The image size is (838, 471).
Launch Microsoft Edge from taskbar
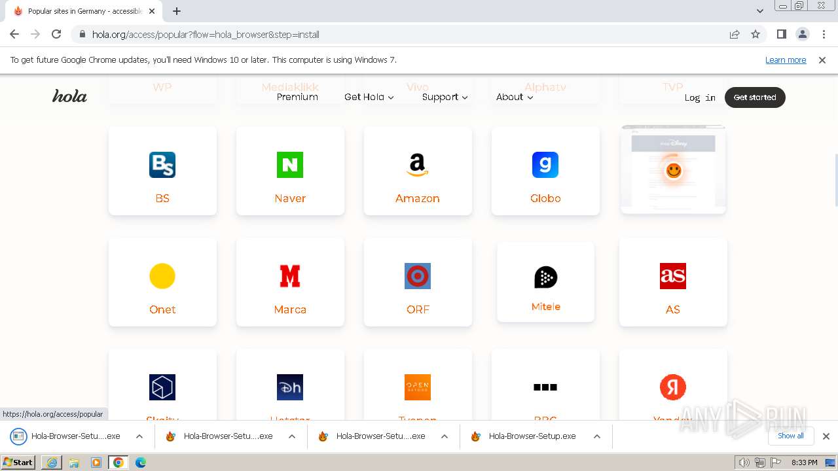[x=141, y=462]
